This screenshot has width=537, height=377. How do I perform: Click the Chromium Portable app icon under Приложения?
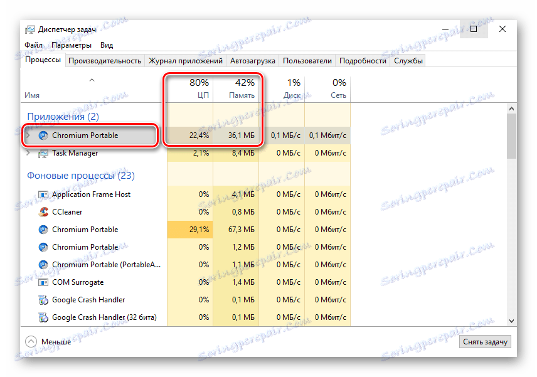[43, 135]
